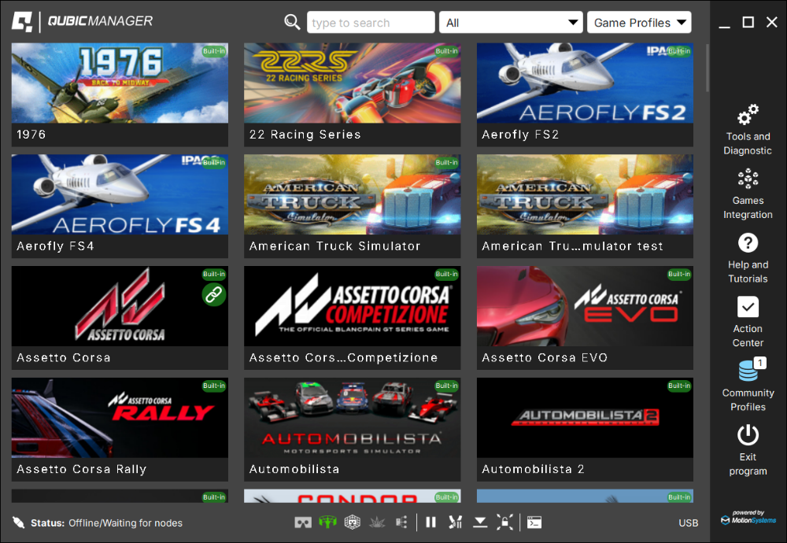Click the green link badge on Assetto Corsa

[213, 294]
